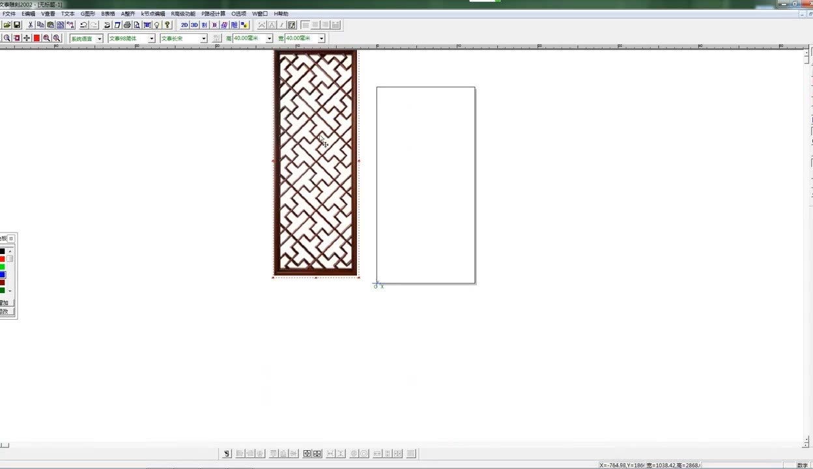Switch to 2D view mode

pos(184,25)
